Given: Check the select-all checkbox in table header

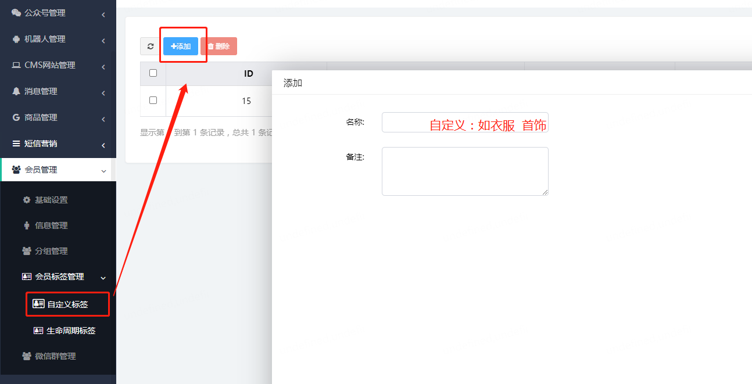Looking at the screenshot, I should pyautogui.click(x=153, y=73).
